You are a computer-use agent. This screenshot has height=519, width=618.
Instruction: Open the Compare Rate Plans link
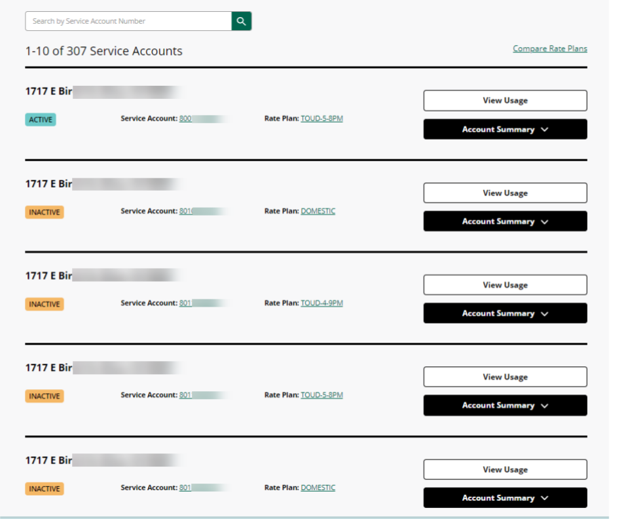[x=550, y=48]
